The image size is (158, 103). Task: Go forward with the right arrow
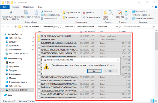coord(8,27)
